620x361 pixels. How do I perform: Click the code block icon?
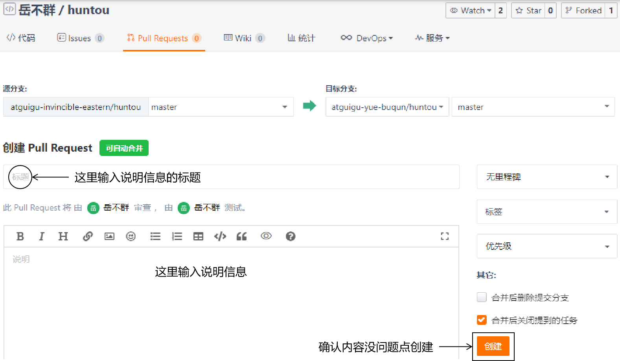click(220, 236)
